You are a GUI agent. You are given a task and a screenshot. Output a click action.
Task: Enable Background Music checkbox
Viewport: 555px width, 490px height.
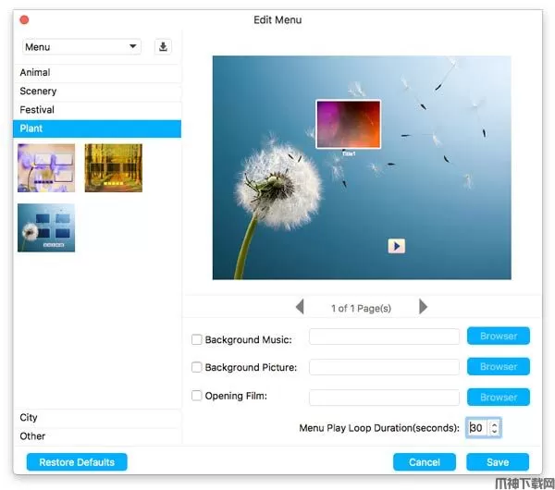point(196,339)
